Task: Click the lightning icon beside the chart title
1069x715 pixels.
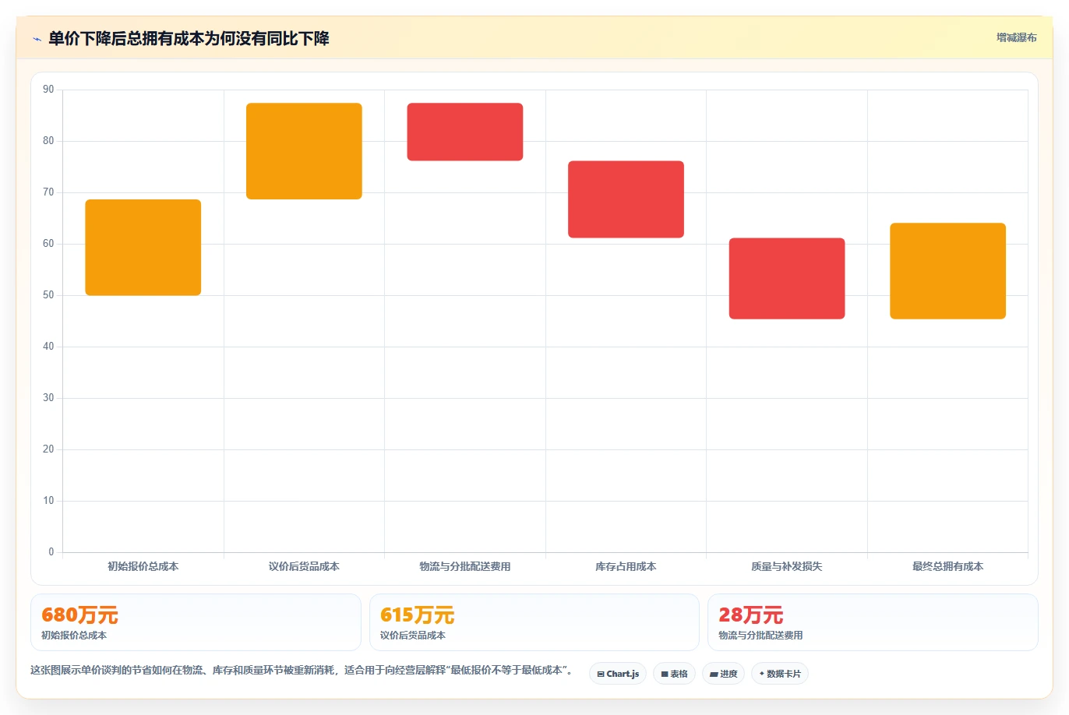Action: point(37,39)
